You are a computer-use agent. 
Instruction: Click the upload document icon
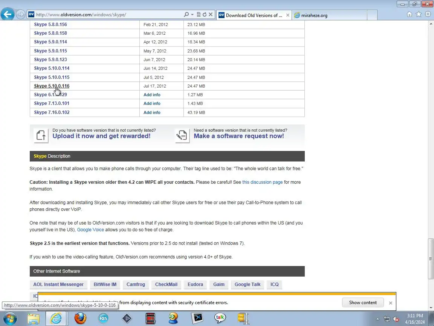[x=41, y=135]
